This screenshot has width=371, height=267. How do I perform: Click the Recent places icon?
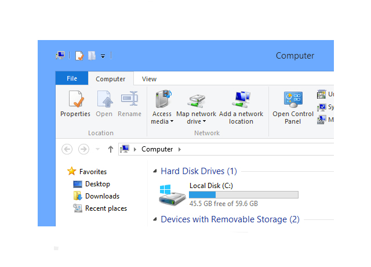(78, 208)
